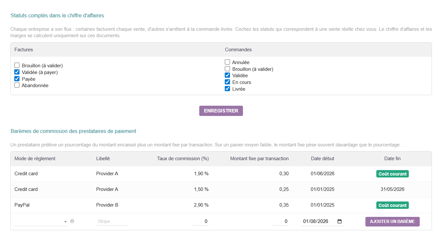Click the ENREGISTRER button

click(221, 111)
